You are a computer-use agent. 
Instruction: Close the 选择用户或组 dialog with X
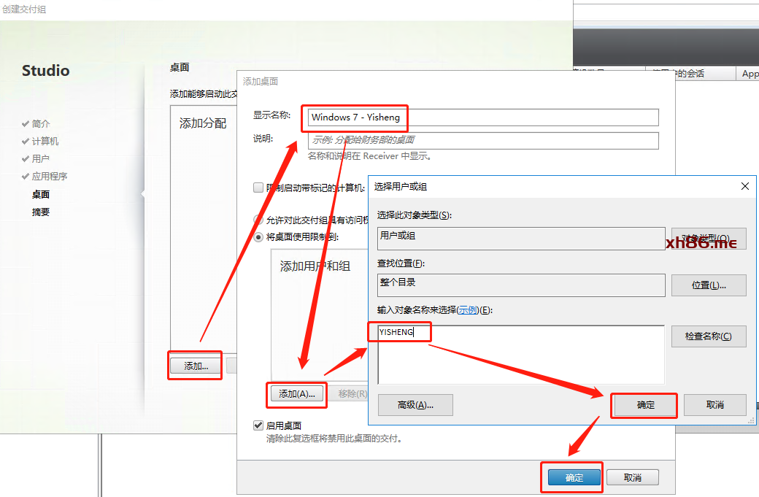[745, 186]
